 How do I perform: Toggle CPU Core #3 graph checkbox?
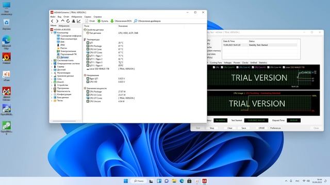pos(253,67)
